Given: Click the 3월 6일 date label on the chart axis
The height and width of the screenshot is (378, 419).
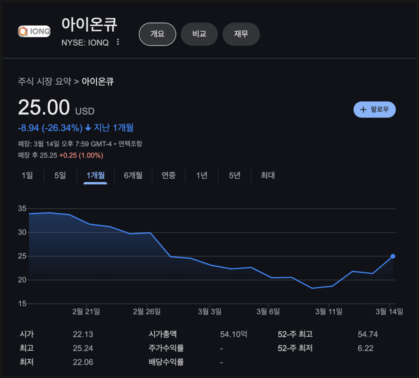Looking at the screenshot, I should coord(268,312).
